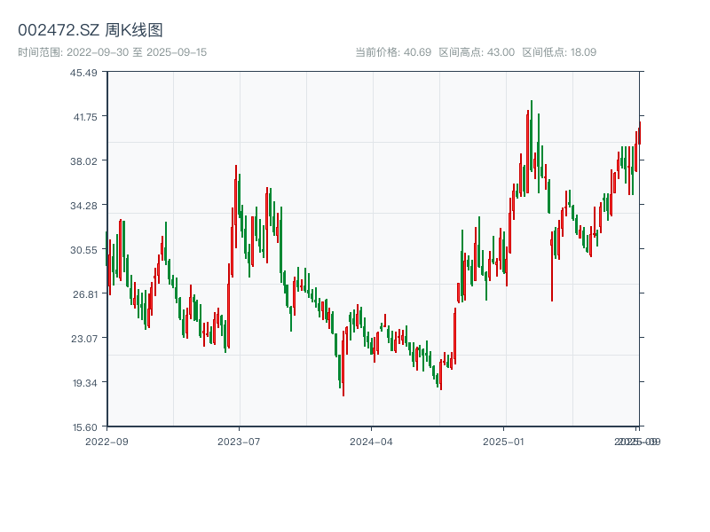Image resolution: width=710 pixels, height=532 pixels.
Task: Click y-axis value 15.60
Action: coord(85,427)
